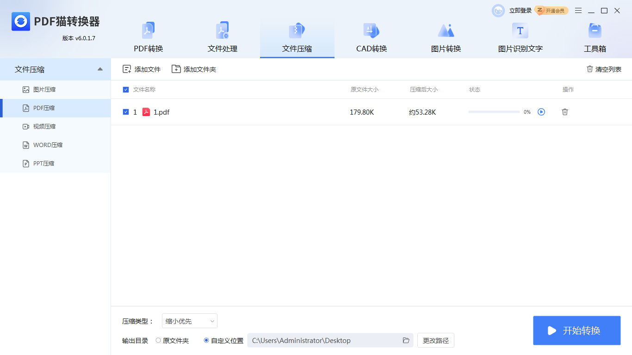Click the 约53.28K compressed size value
The height and width of the screenshot is (355, 632).
tap(422, 112)
